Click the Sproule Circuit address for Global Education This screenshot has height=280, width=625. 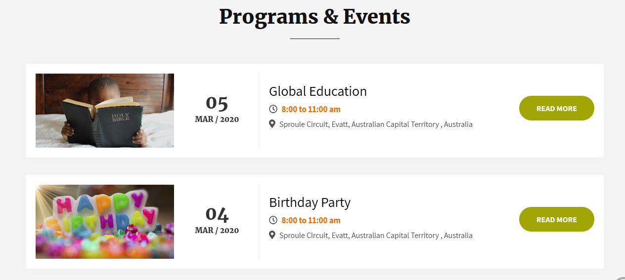(x=376, y=124)
